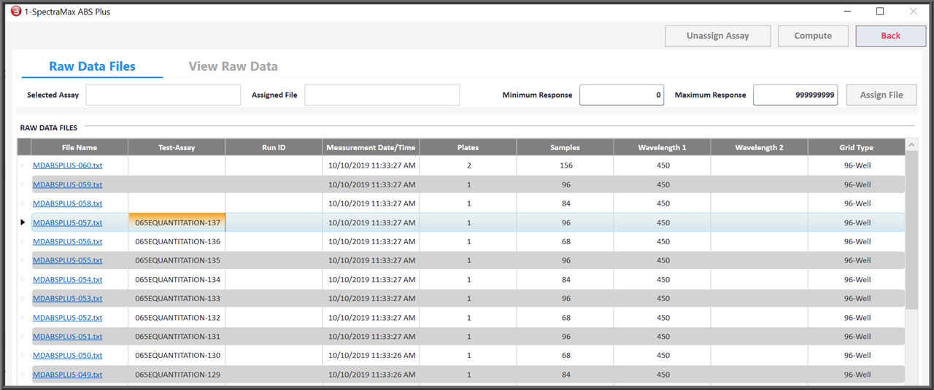Select the 065EQUANTITATION-135 test-assay cell
The image size is (934, 390).
[x=177, y=260]
